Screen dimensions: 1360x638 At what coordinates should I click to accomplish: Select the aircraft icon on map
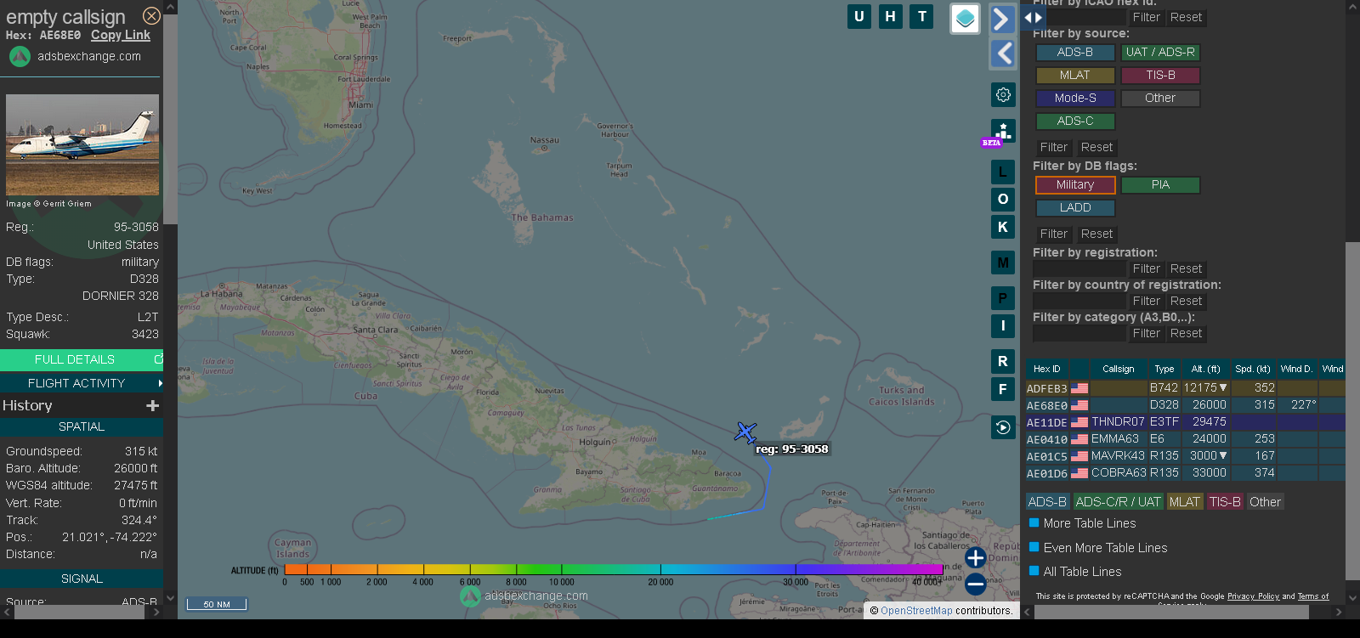click(745, 432)
